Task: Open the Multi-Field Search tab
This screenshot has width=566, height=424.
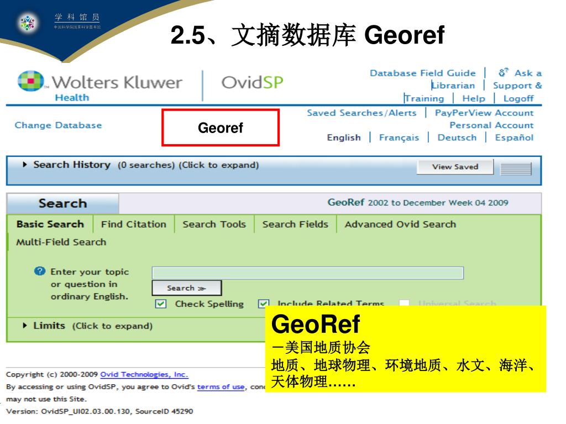Action: (61, 242)
